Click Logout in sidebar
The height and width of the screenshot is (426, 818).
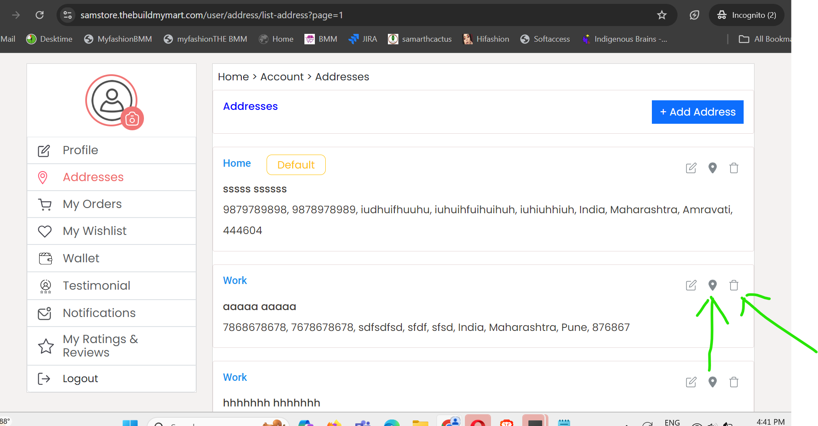tap(112, 379)
